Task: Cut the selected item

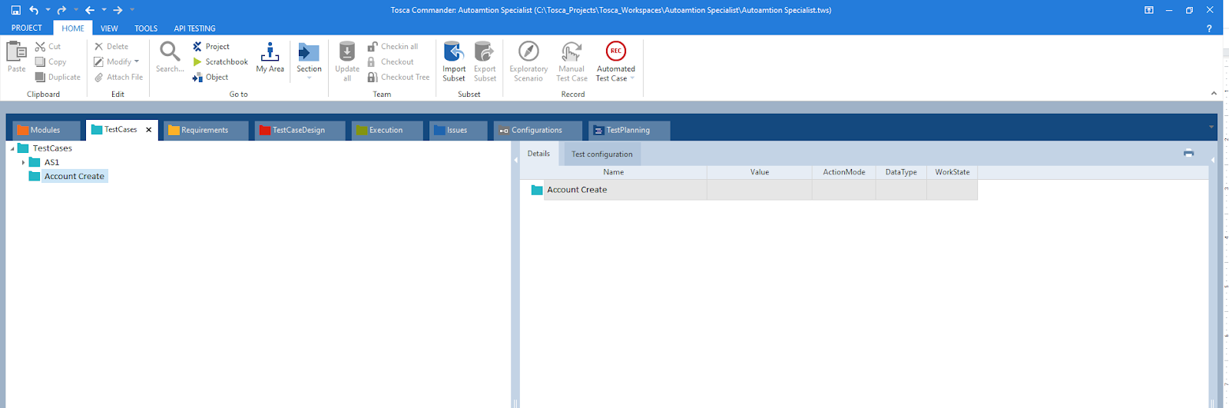Action: [x=48, y=46]
